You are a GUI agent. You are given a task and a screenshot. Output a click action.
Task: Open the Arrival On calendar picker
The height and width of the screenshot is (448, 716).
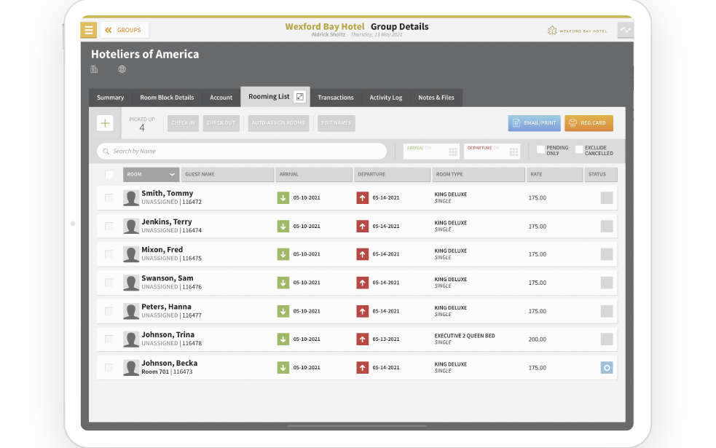tap(452, 152)
